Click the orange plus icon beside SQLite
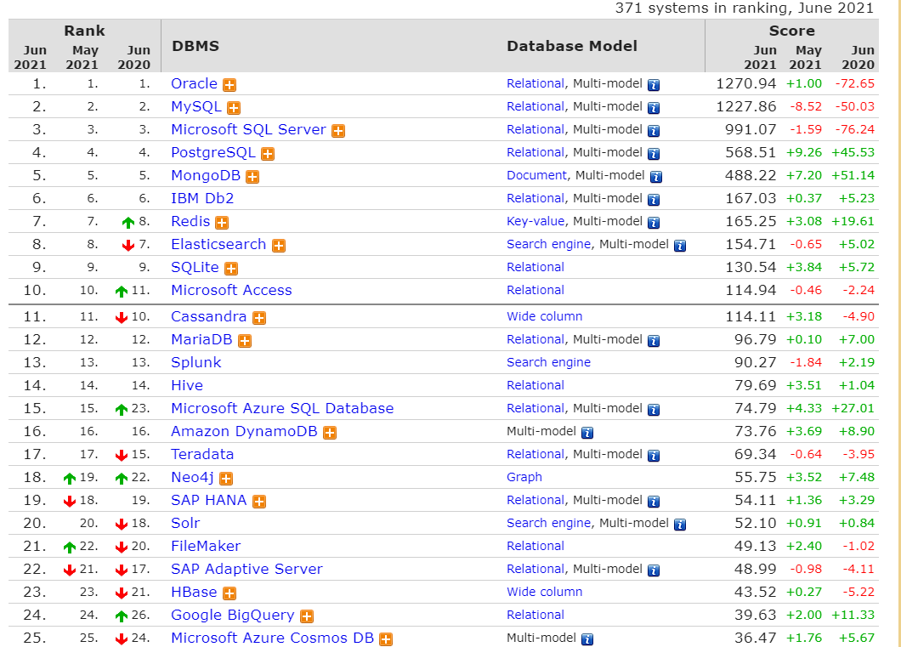 pos(231,269)
